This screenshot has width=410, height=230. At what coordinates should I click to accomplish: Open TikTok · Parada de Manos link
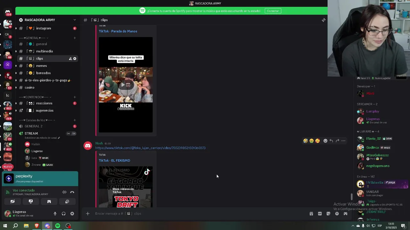pos(118,31)
